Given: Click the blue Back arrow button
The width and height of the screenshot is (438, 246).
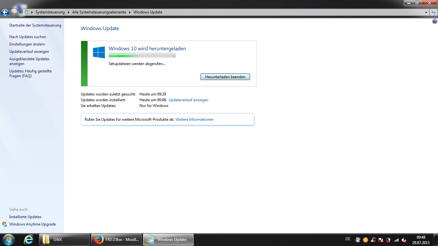Looking at the screenshot, I should coord(5,12).
